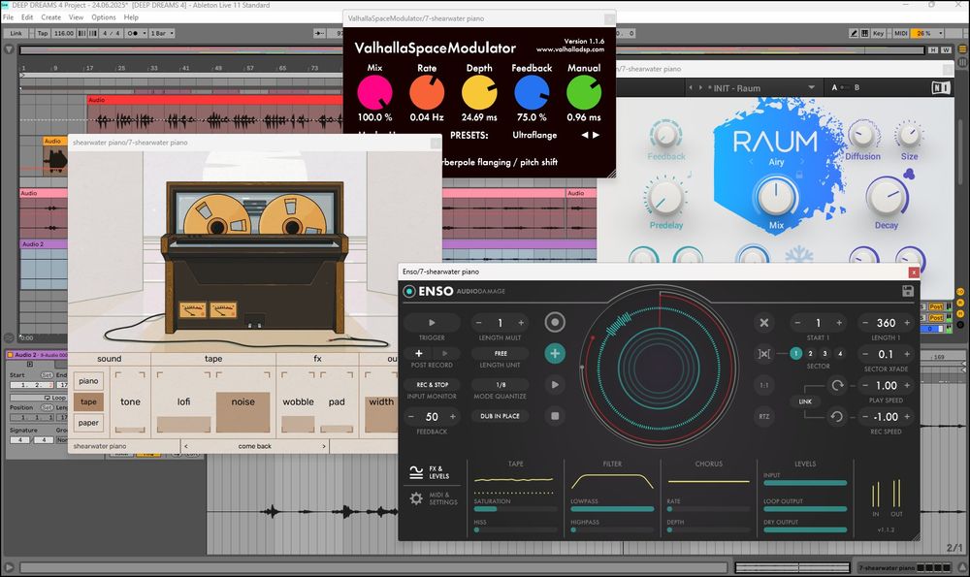Click the Enso clear loop X button
The image size is (970, 577).
[764, 322]
